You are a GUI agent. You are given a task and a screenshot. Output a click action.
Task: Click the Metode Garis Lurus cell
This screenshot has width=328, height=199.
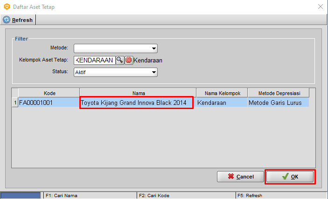[277, 102]
